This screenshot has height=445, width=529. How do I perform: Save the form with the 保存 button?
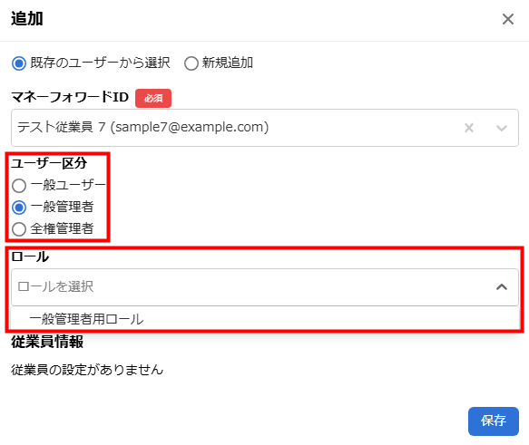[x=494, y=421]
